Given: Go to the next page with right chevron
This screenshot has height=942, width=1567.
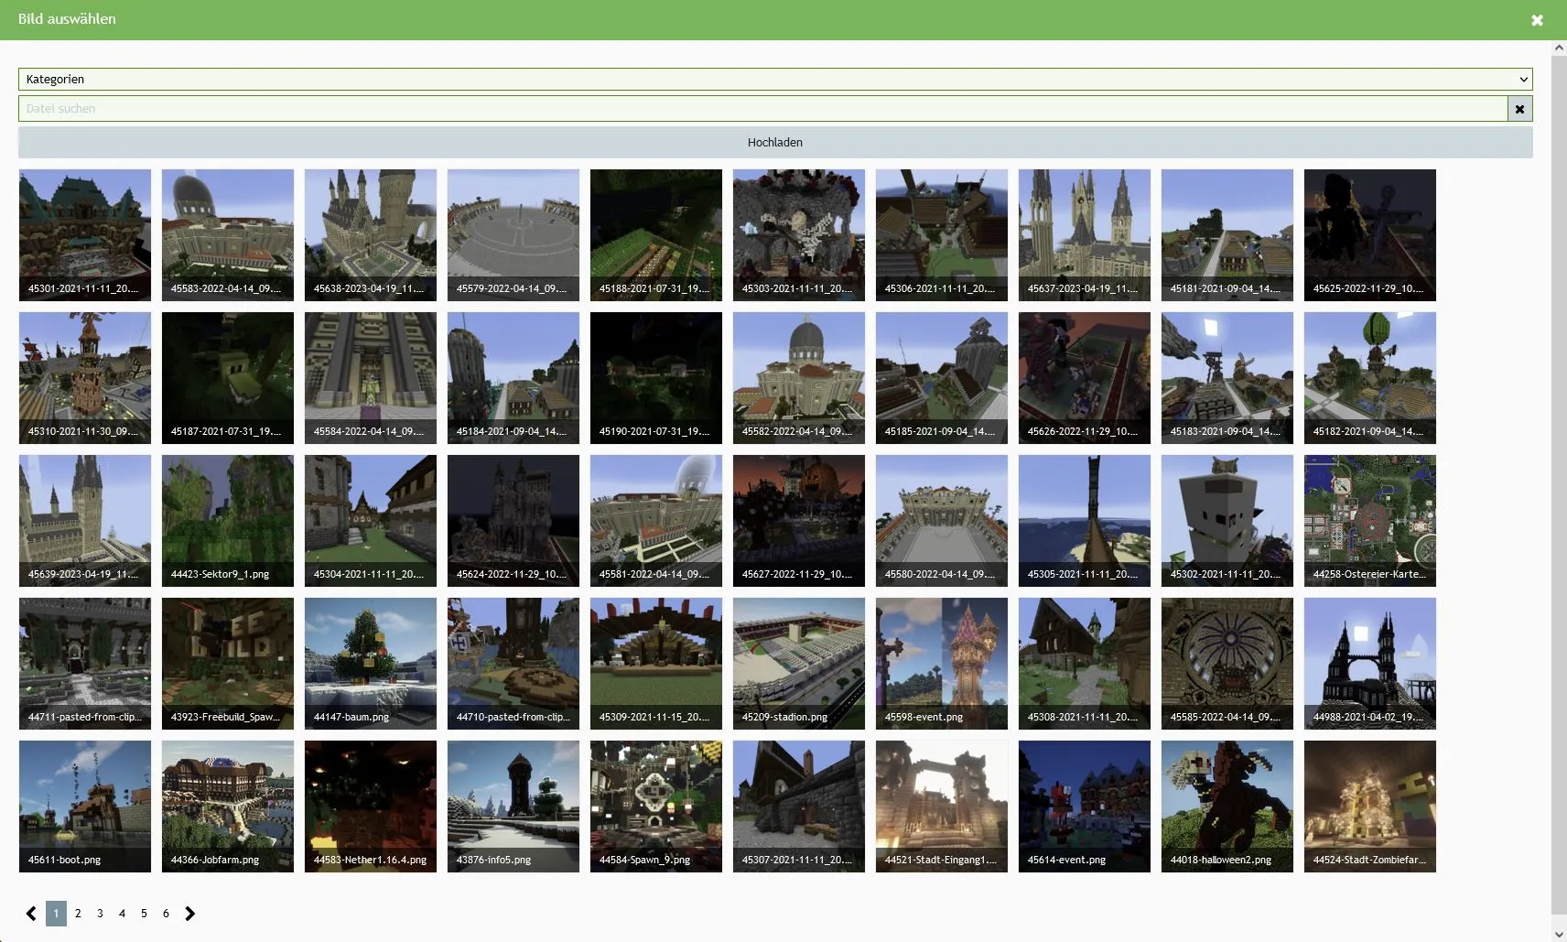Looking at the screenshot, I should [189, 914].
